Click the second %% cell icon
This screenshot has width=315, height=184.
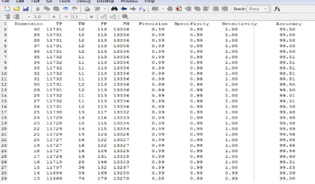(x=113, y=16)
